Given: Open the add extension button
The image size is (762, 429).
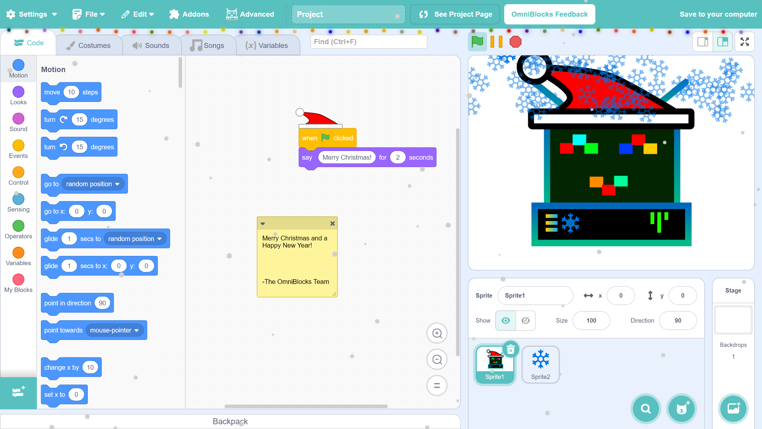Looking at the screenshot, I should pos(18,392).
